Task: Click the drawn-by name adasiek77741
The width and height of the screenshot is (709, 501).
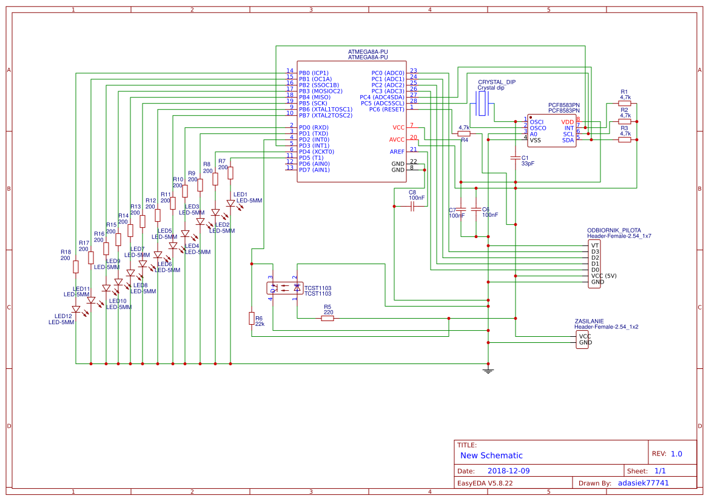Action: 643,483
